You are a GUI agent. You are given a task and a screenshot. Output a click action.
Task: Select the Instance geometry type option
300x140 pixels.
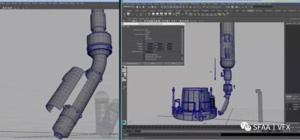click(144, 32)
